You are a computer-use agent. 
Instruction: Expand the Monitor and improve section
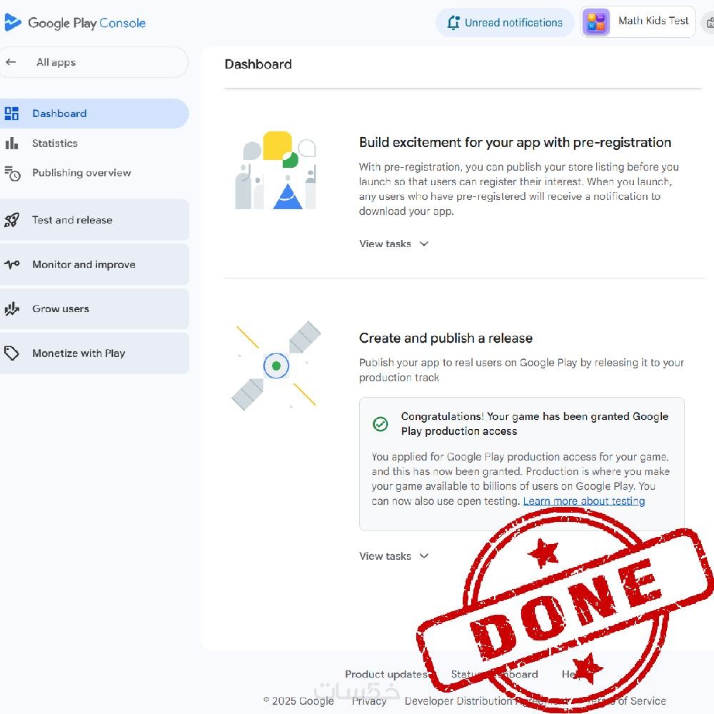click(x=94, y=264)
